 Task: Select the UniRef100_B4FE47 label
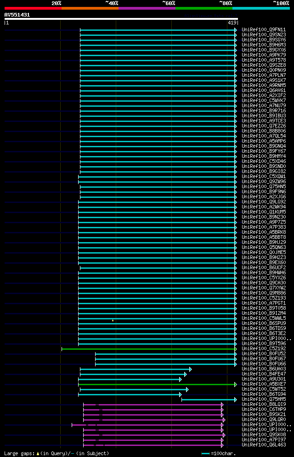coord(264,374)
